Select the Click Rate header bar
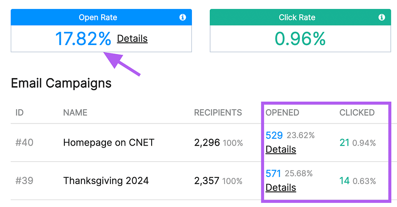397x207 pixels. click(x=300, y=17)
